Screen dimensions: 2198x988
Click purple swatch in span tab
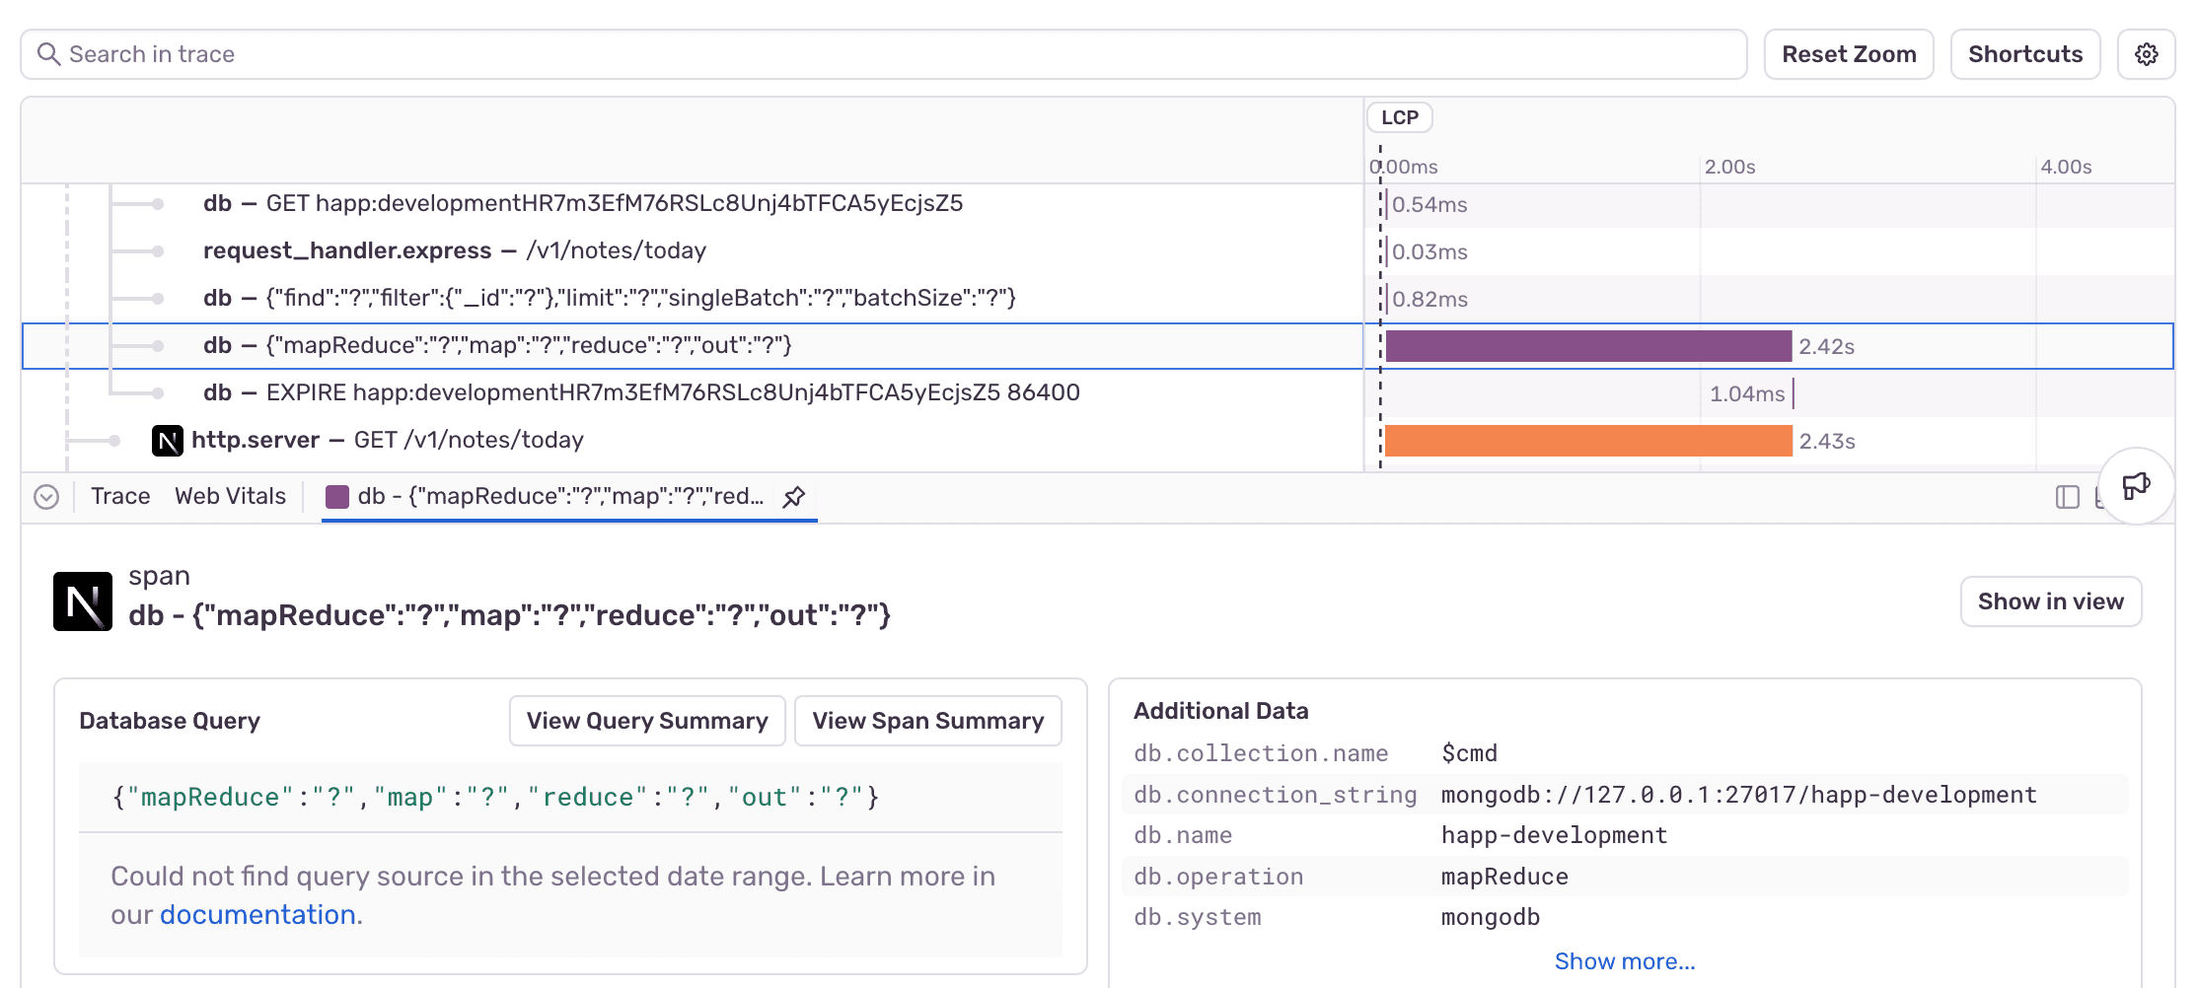pos(337,497)
